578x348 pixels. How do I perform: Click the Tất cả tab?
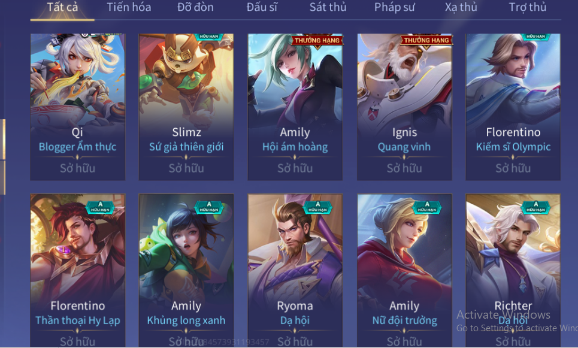pyautogui.click(x=62, y=7)
